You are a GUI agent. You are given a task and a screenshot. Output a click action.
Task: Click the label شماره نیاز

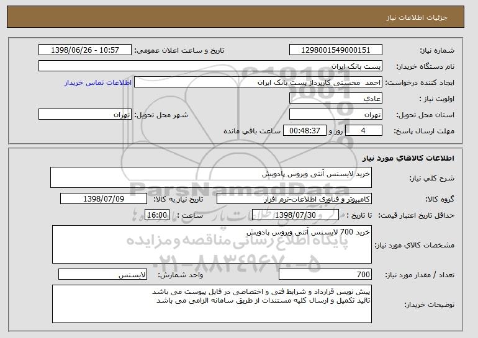[x=437, y=50]
